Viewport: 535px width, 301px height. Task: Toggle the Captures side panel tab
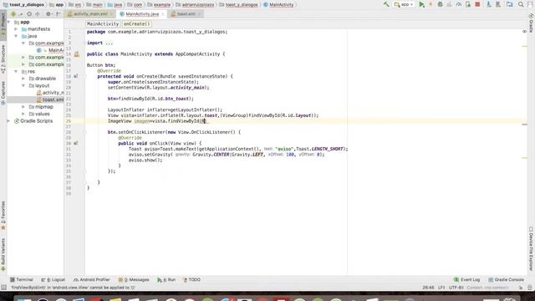pos(3,93)
